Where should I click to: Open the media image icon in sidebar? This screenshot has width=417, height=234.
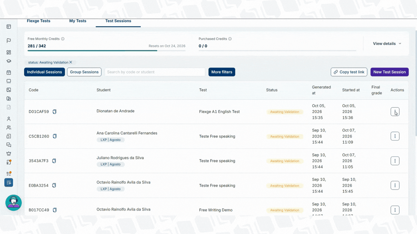(x=9, y=90)
